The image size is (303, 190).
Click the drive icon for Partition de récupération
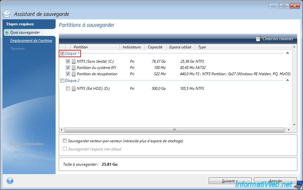click(74, 74)
